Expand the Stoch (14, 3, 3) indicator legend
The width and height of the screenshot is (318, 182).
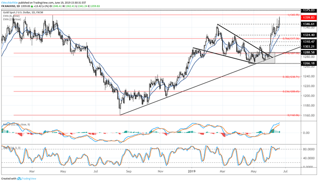click(x=12, y=148)
